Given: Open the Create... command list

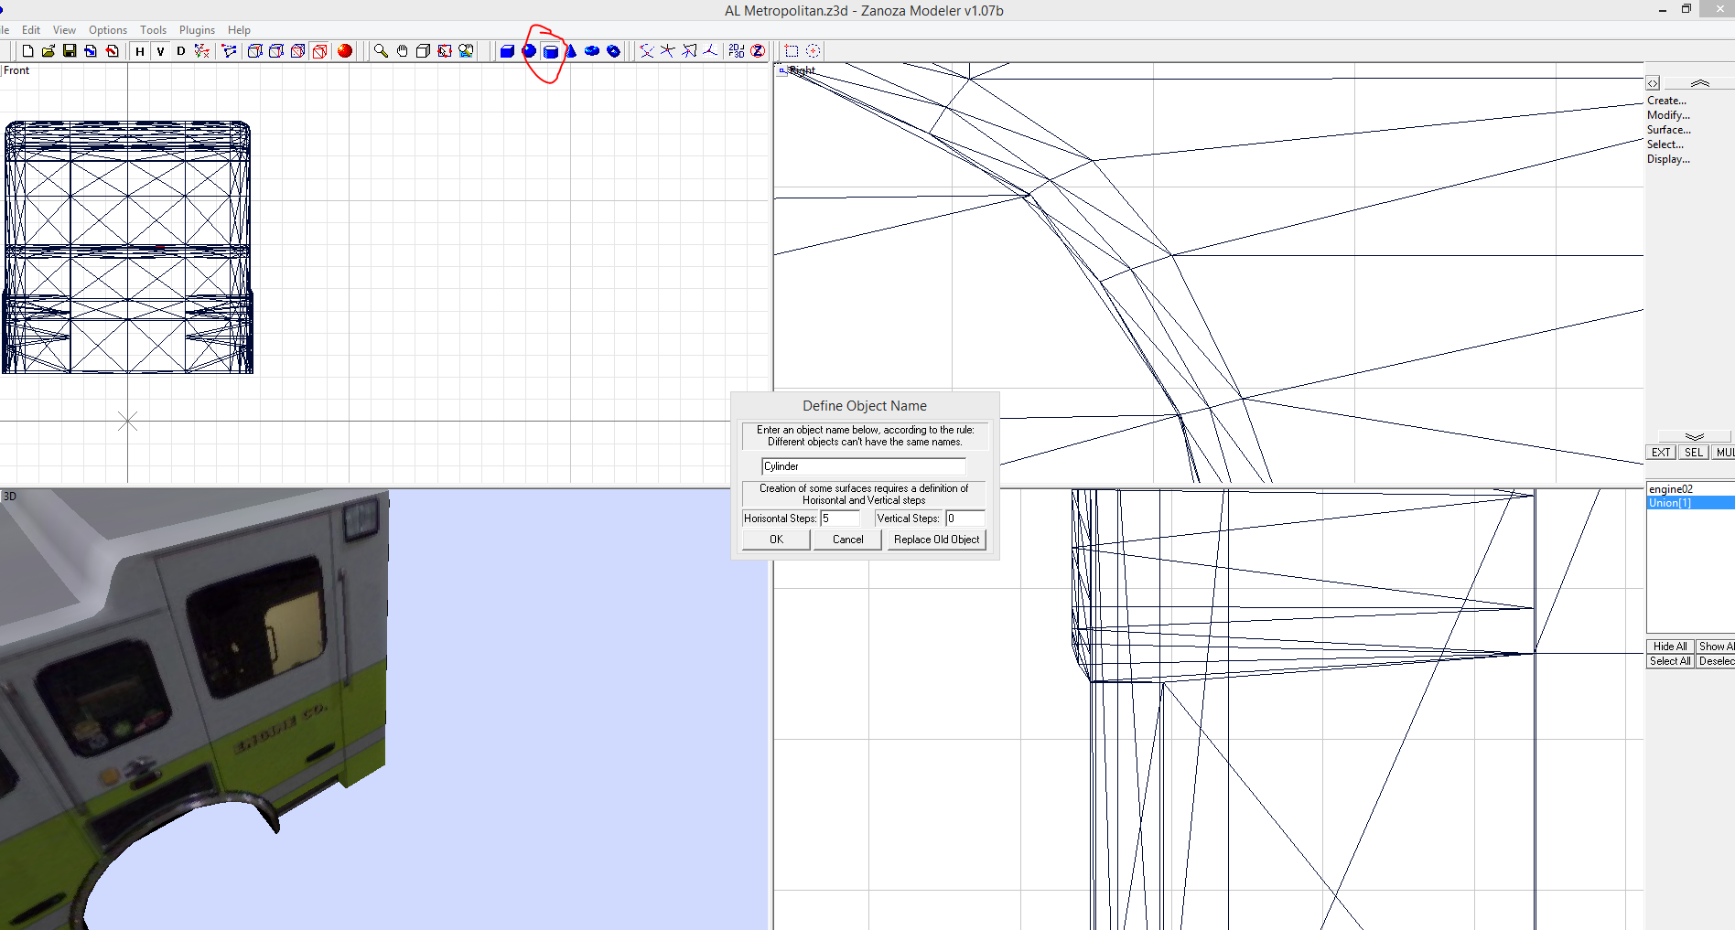Looking at the screenshot, I should point(1665,101).
